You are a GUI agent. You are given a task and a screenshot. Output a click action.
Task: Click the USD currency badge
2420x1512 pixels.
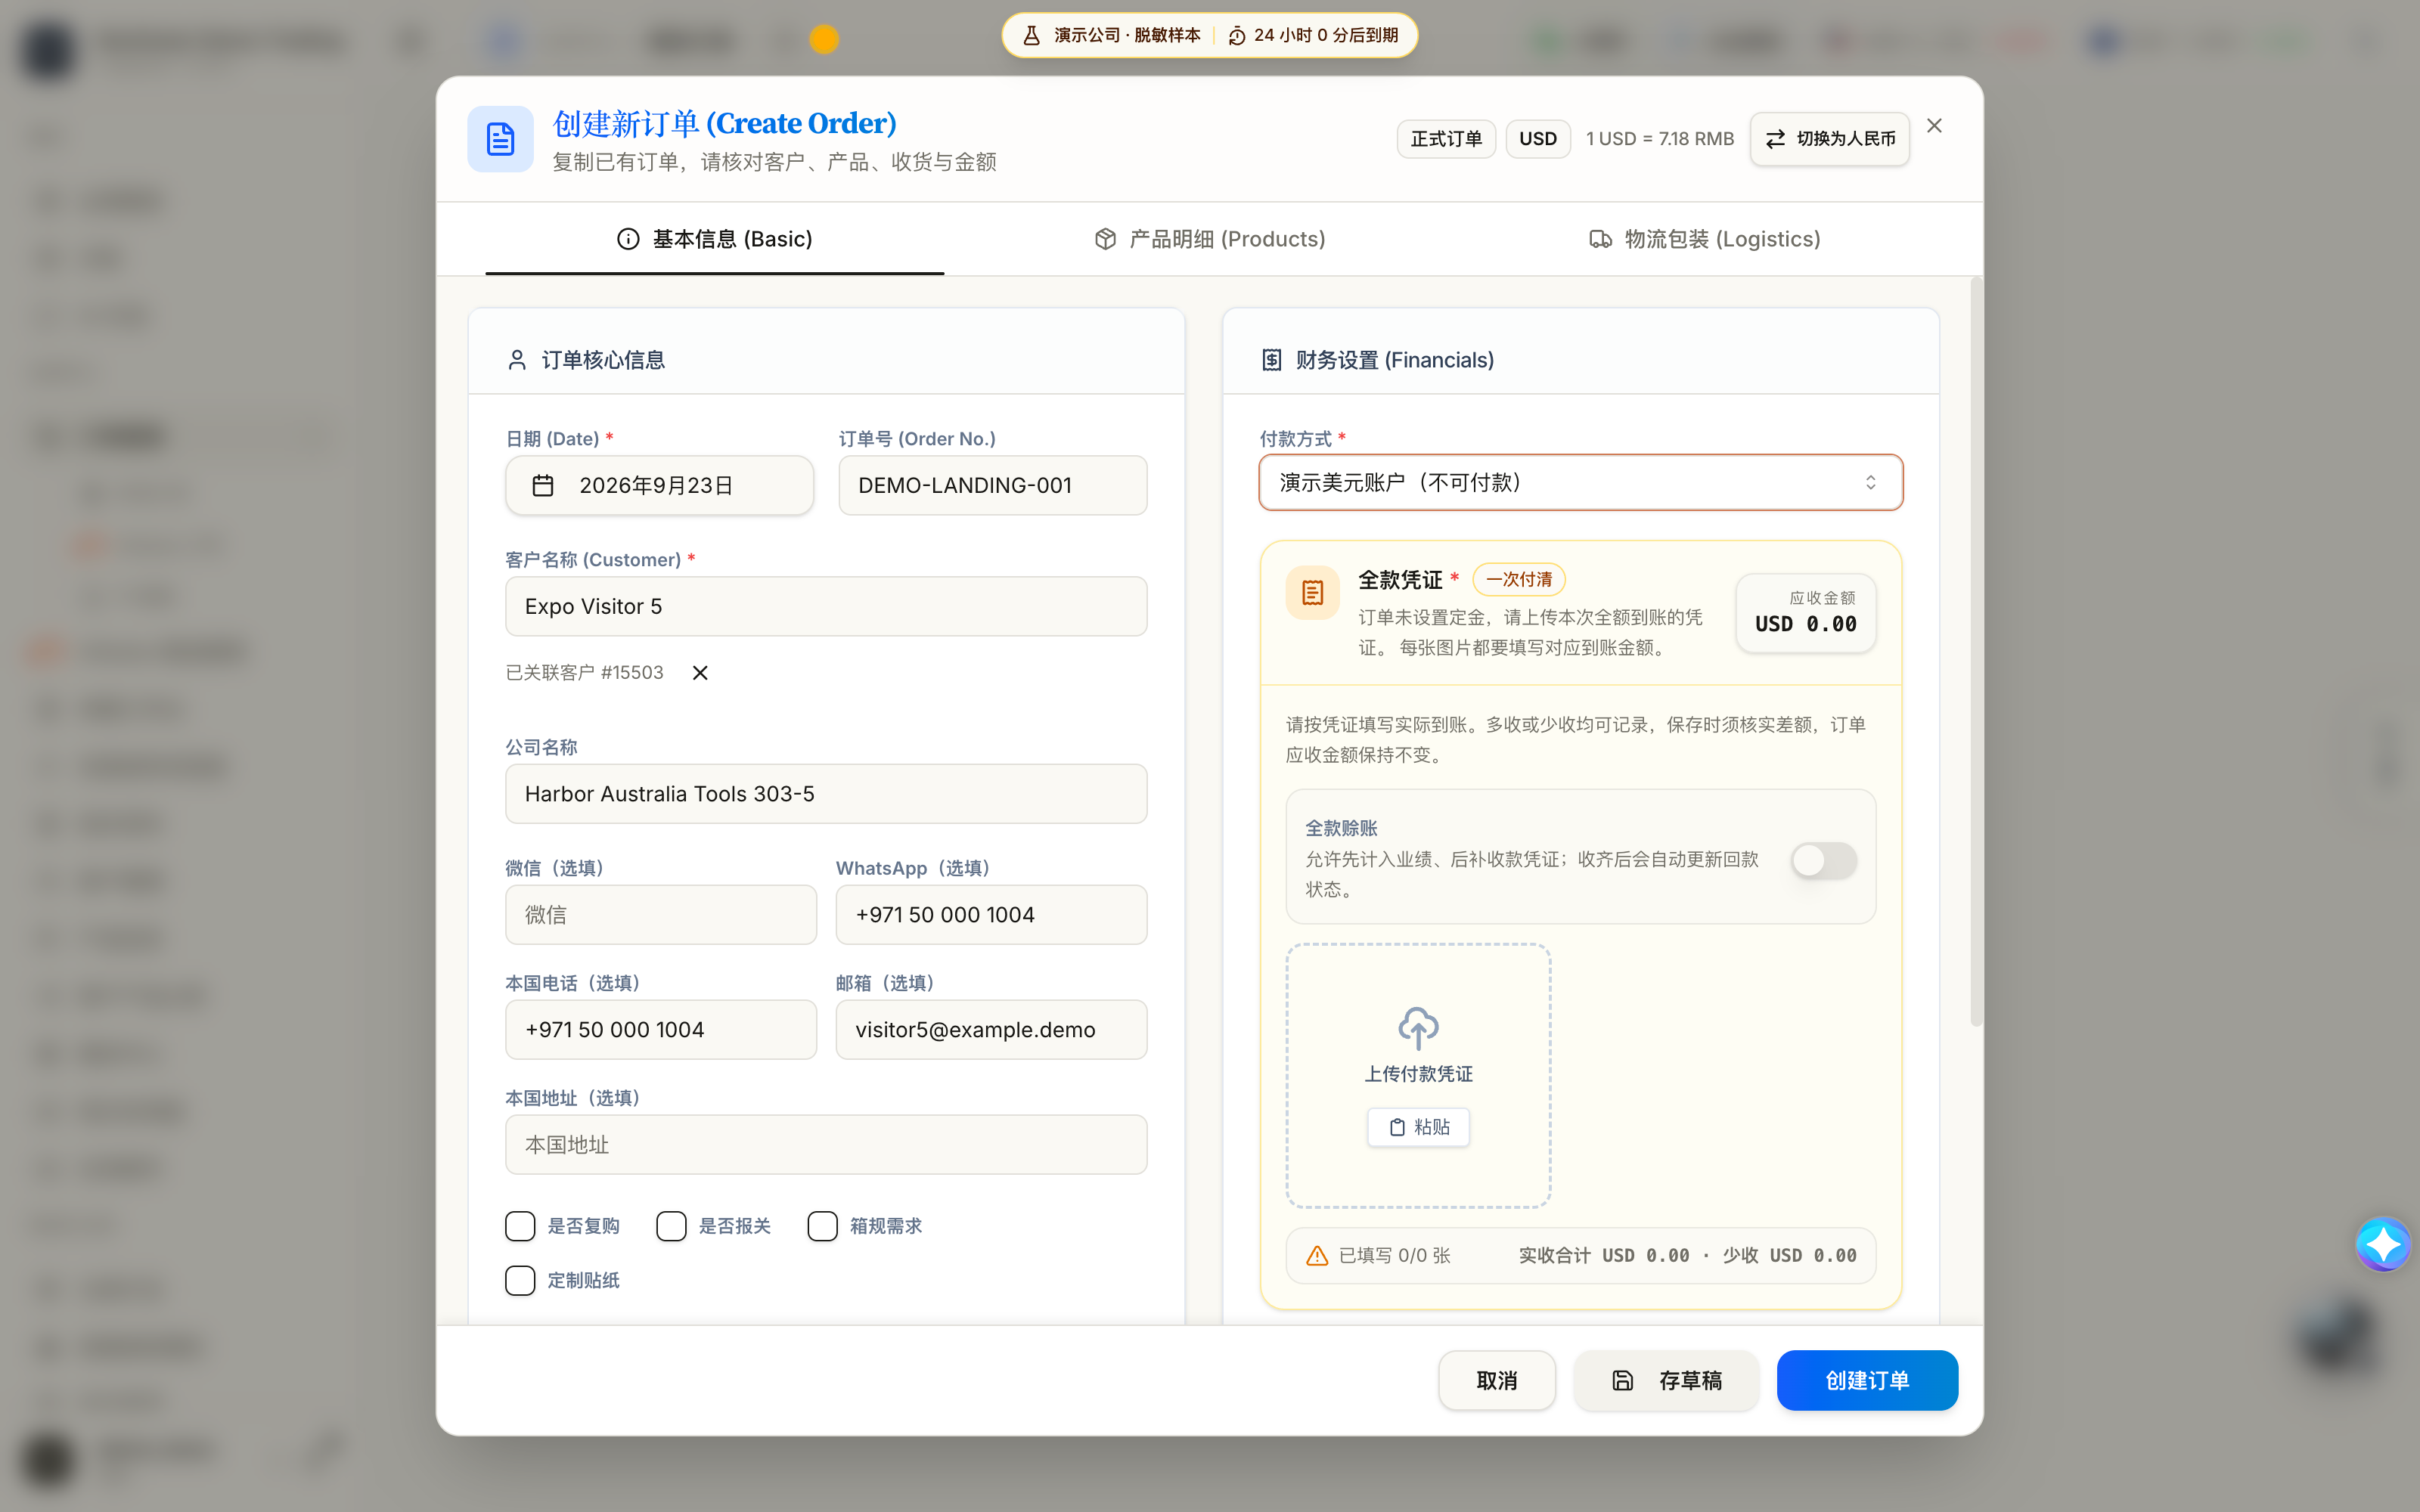(1538, 139)
